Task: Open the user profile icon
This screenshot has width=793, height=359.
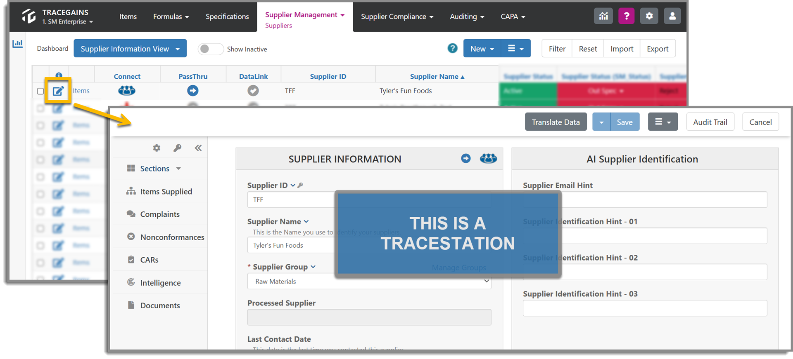Action: (x=672, y=16)
